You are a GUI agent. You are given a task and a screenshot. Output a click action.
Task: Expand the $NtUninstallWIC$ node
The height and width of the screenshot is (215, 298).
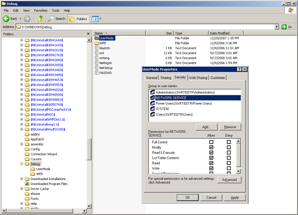(22, 114)
